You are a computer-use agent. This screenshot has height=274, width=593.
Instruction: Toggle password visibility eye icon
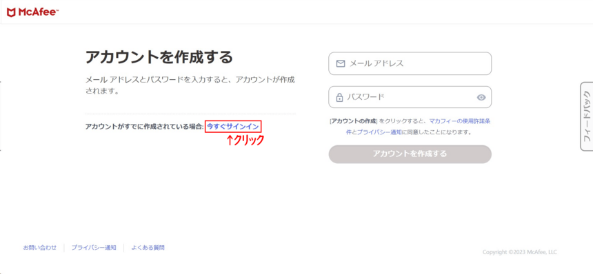(x=481, y=98)
